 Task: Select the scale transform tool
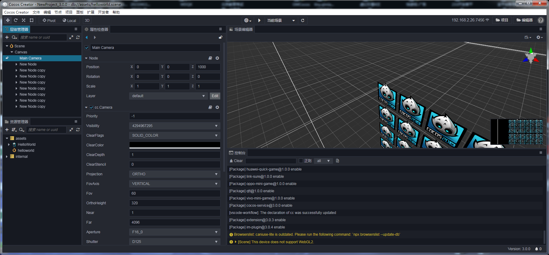(24, 21)
